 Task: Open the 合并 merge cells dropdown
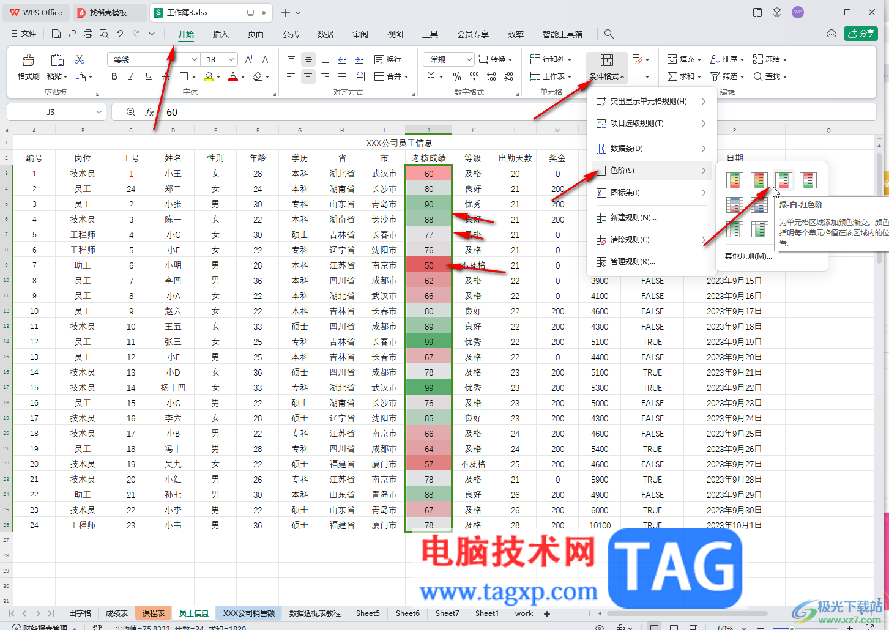pyautogui.click(x=391, y=76)
